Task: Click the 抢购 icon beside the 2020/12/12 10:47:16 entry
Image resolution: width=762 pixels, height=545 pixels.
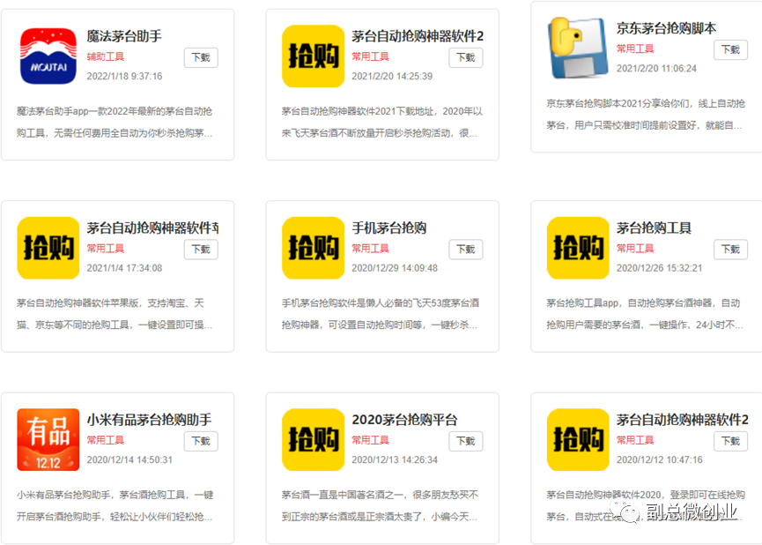Action: coord(578,439)
